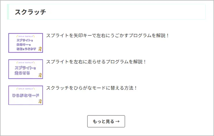Open the スプライトを走らせる thumbnail image

[26, 69]
